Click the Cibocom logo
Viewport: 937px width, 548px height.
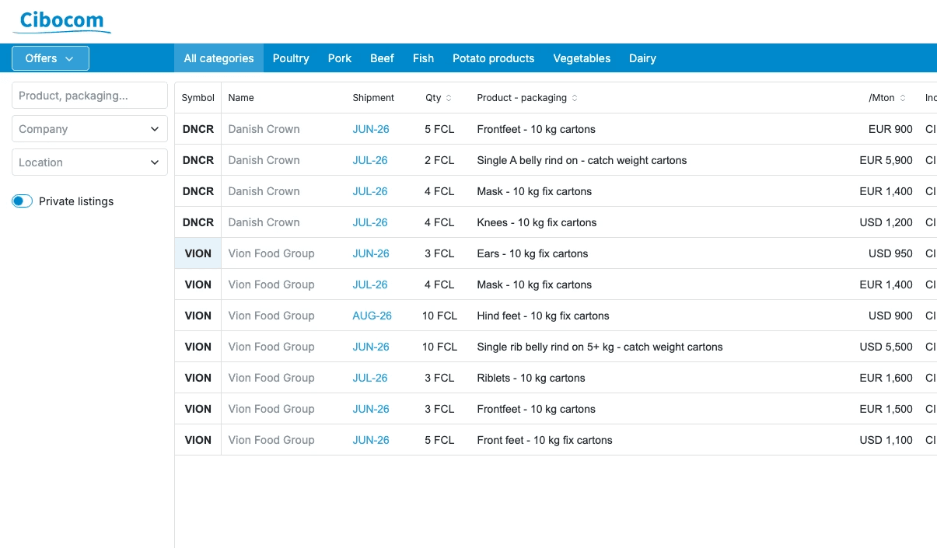click(61, 21)
